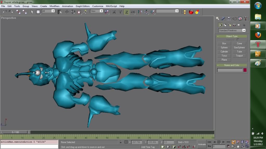Image resolution: width=266 pixels, height=149 pixels.
Task: Open Firefox from the Windows taskbar
Action: [258, 35]
